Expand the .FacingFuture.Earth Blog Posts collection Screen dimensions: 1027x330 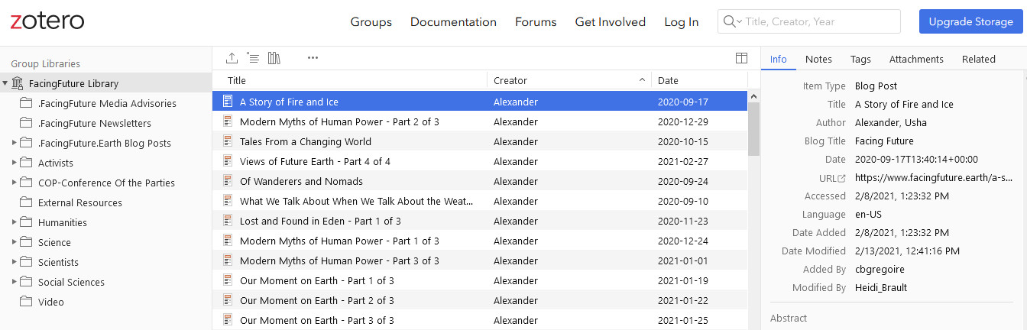click(15, 143)
